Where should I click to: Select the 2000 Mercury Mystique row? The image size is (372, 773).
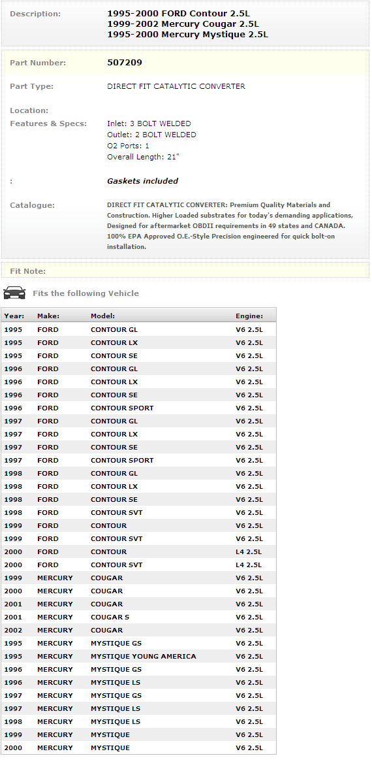click(139, 748)
